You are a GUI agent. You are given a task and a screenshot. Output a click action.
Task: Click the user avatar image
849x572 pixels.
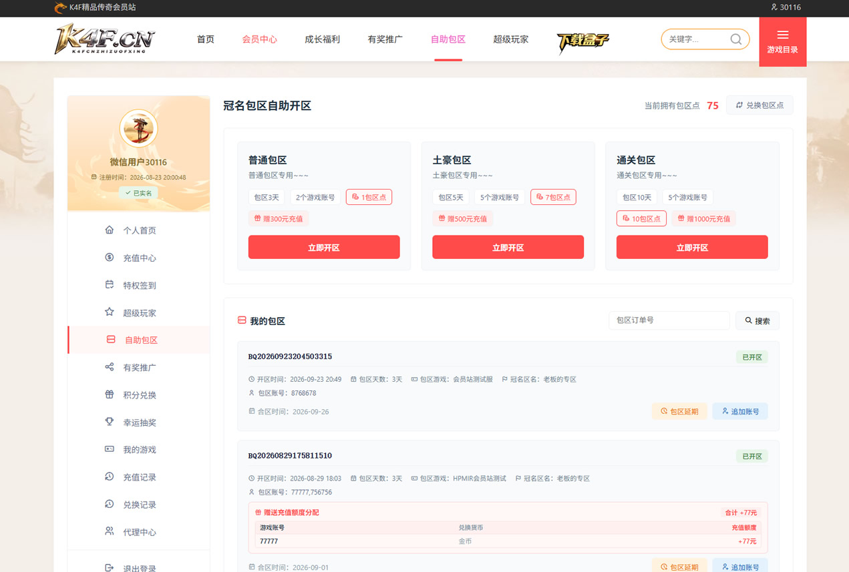pos(138,128)
